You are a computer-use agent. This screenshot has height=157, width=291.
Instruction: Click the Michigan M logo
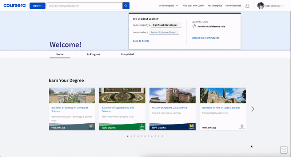coord(192,126)
